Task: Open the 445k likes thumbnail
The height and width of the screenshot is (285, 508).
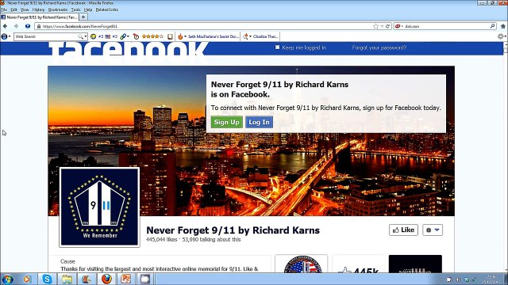Action: (x=358, y=264)
